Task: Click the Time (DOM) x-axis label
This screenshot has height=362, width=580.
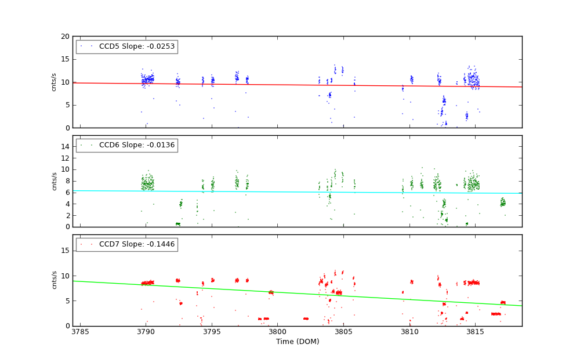Action: [297, 342]
